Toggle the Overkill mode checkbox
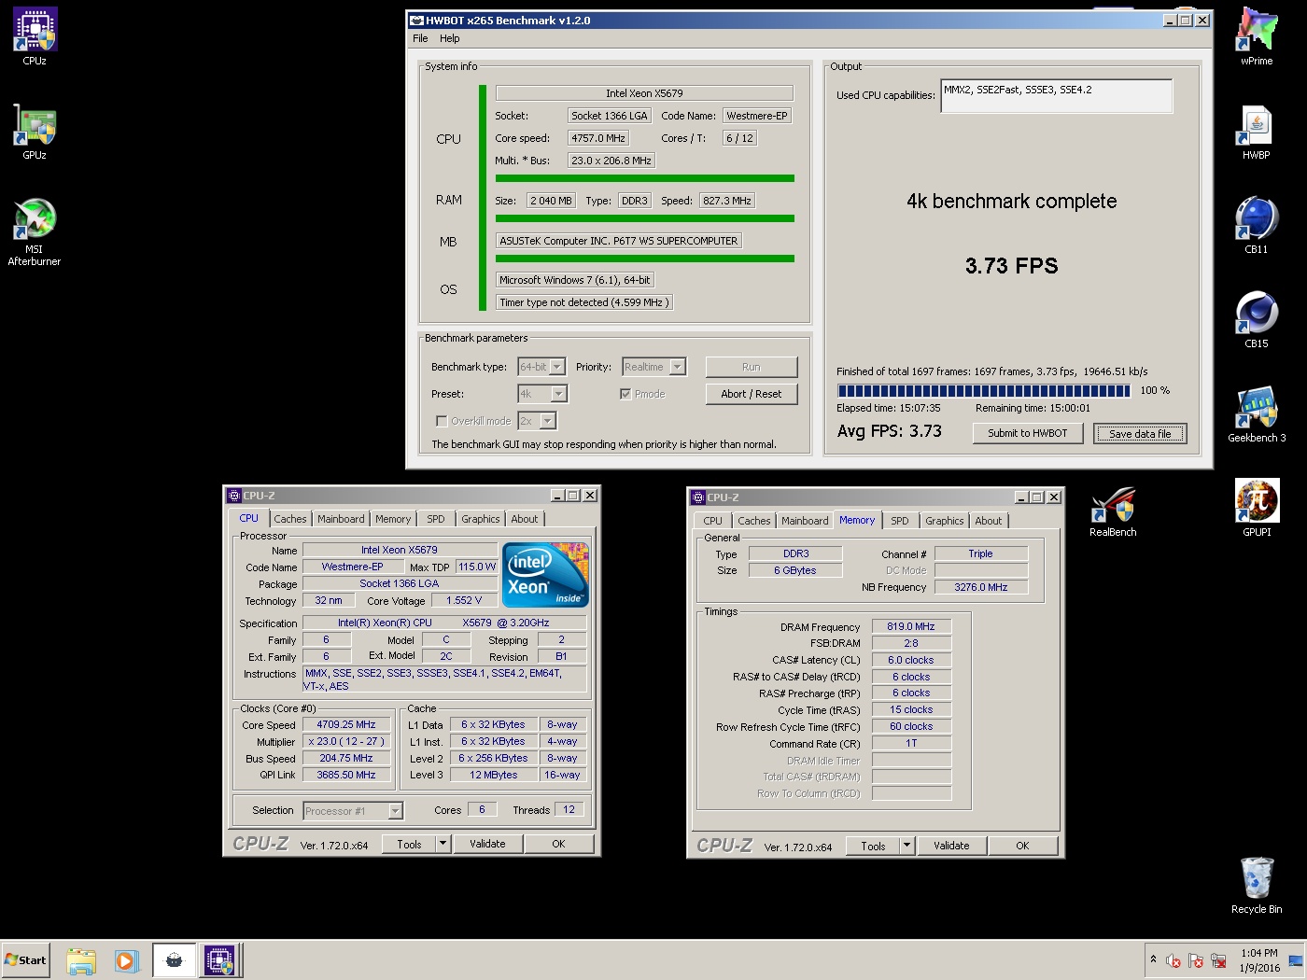 442,421
